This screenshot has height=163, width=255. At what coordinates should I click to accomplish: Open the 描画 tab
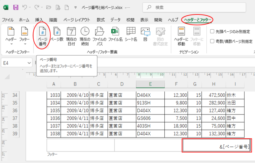53,20
